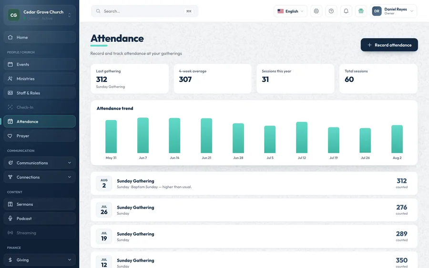The height and width of the screenshot is (268, 429).
Task: Open Jul 12 Sunday Gathering record
Action: pos(254,260)
